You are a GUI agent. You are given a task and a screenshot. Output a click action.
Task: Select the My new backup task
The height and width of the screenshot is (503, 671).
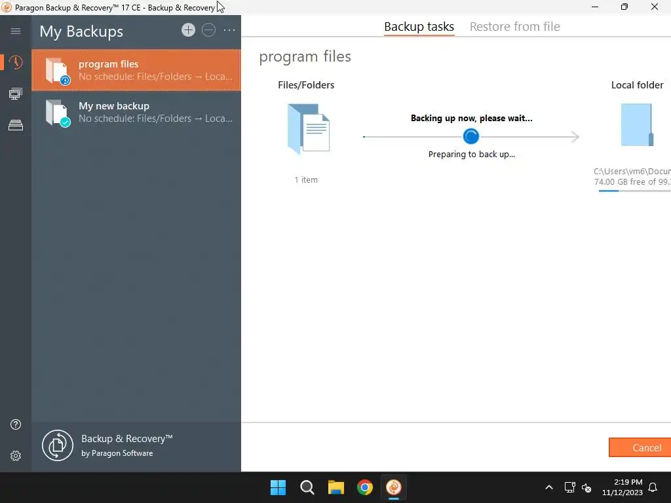pos(136,112)
